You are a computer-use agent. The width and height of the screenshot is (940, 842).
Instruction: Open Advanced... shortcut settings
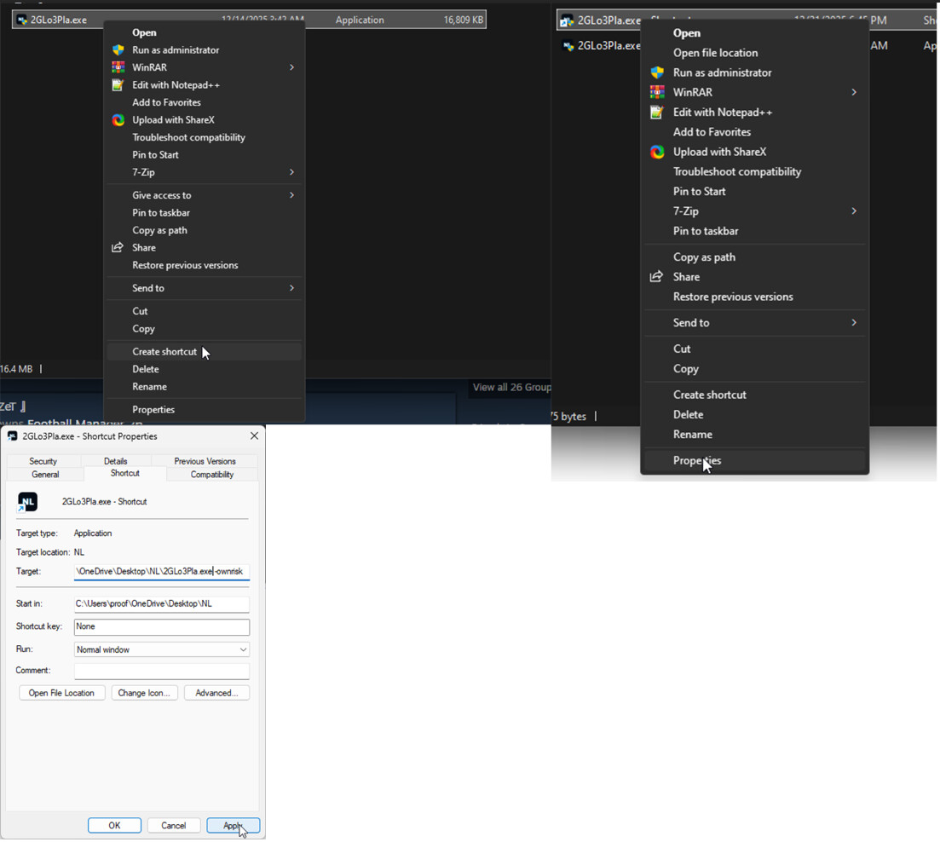click(216, 693)
